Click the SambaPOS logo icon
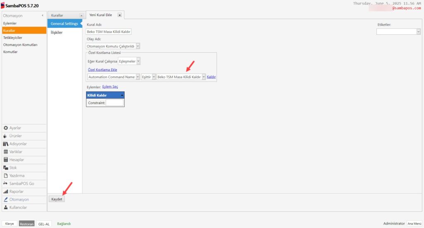The image size is (424, 228). [x=3, y=5]
